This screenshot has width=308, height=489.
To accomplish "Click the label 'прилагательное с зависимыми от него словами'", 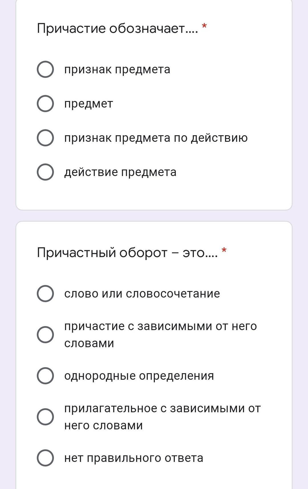I will 163,417.
